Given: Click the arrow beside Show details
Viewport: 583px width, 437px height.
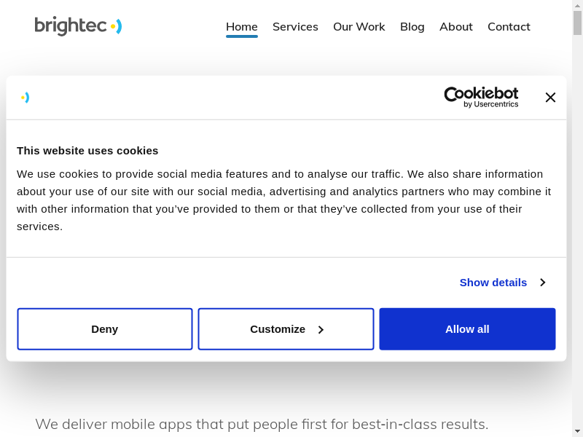Looking at the screenshot, I should click(x=542, y=283).
